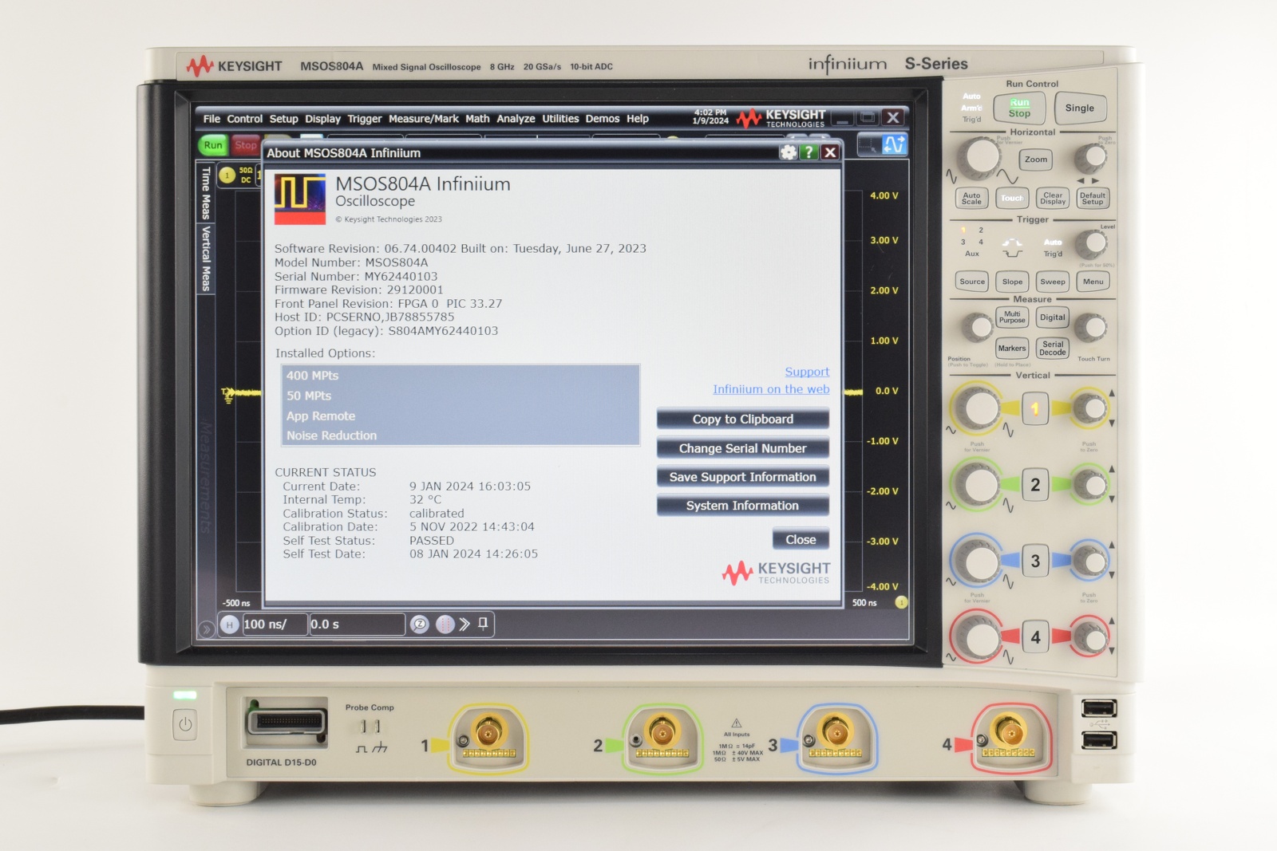Image resolution: width=1277 pixels, height=851 pixels.
Task: Open dialog settings gear in About title bar
Action: (x=789, y=152)
